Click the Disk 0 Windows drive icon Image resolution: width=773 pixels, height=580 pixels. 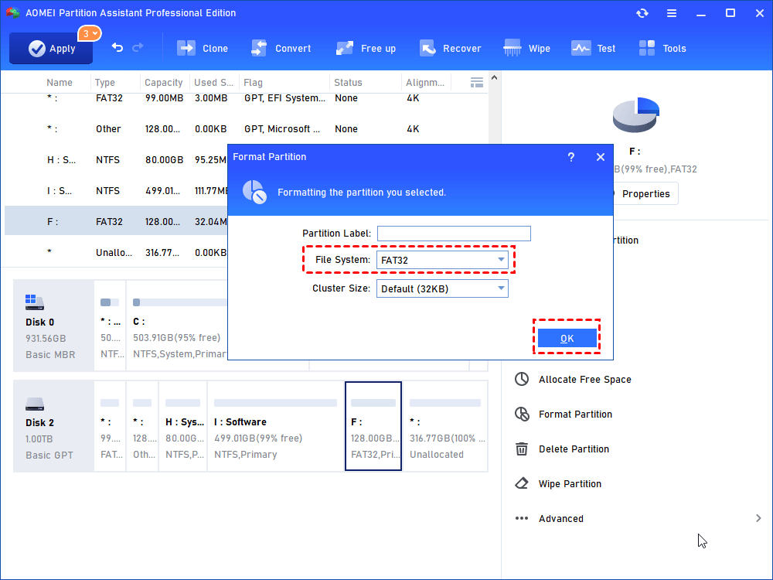click(35, 302)
